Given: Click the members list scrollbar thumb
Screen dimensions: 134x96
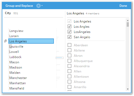Looking at the screenshot, I should tap(128, 24).
